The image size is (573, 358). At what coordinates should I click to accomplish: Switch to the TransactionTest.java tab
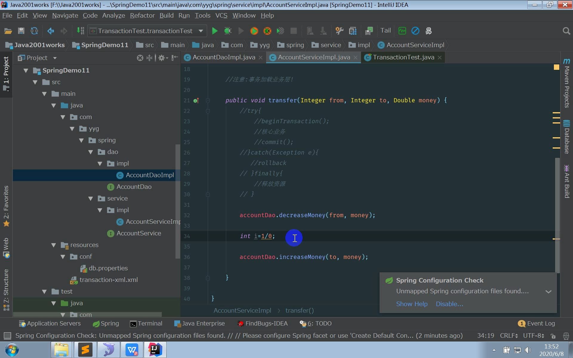pyautogui.click(x=403, y=57)
